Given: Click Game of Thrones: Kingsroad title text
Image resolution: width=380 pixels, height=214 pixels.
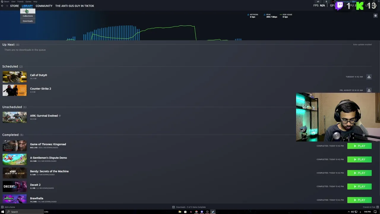Looking at the screenshot, I should tap(48, 144).
